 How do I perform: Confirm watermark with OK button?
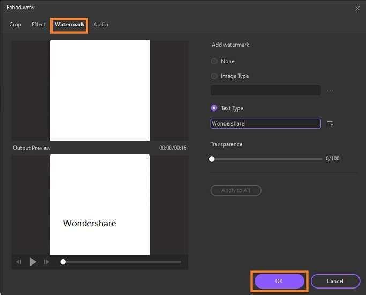click(279, 281)
